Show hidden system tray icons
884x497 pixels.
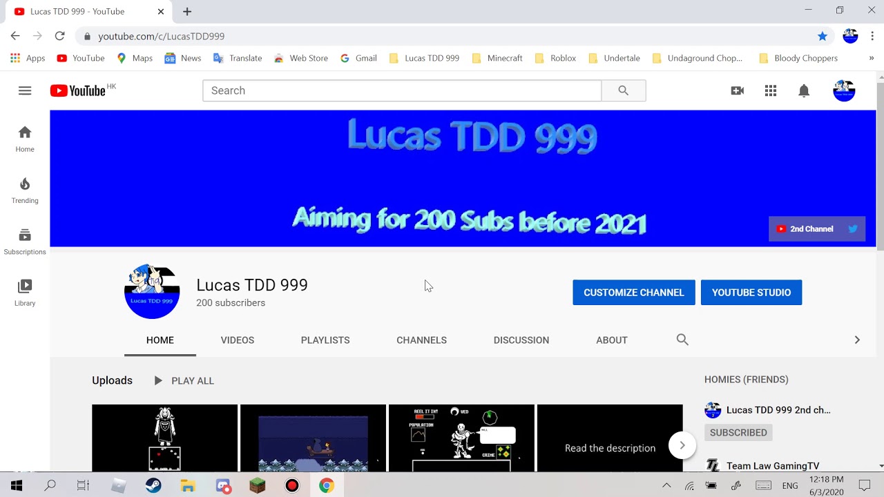pyautogui.click(x=666, y=486)
